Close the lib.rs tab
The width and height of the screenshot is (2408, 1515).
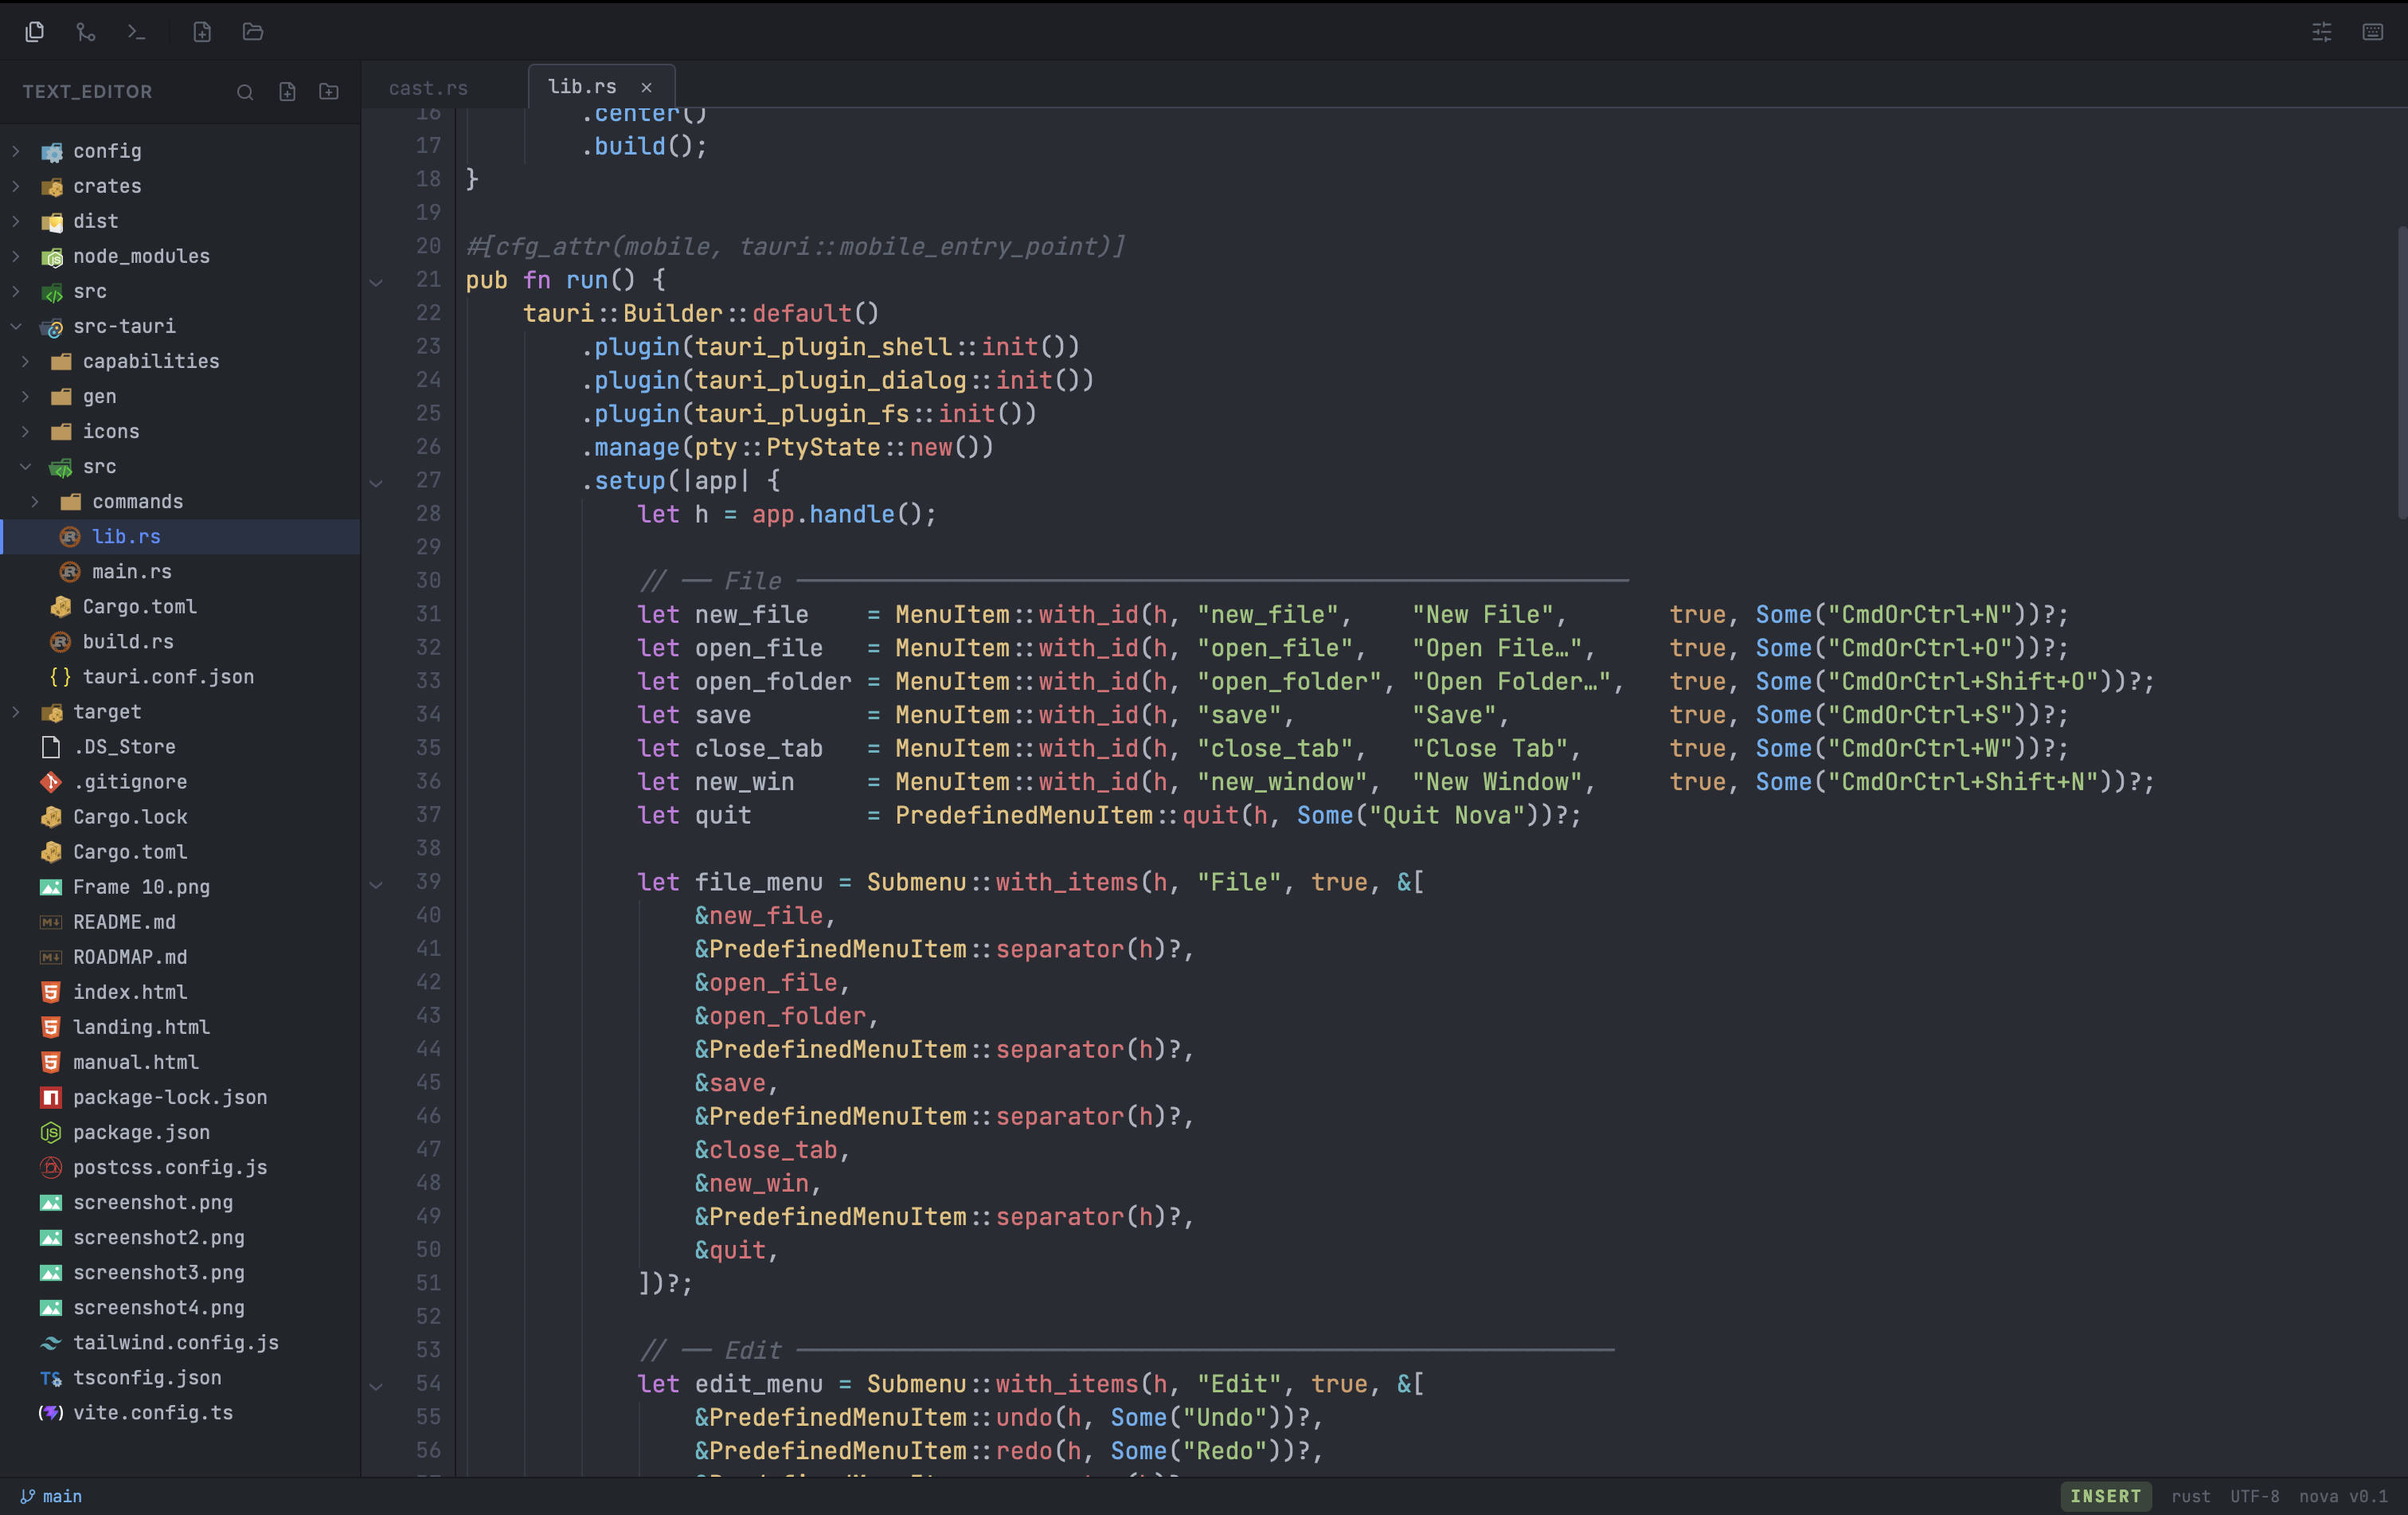(x=646, y=88)
